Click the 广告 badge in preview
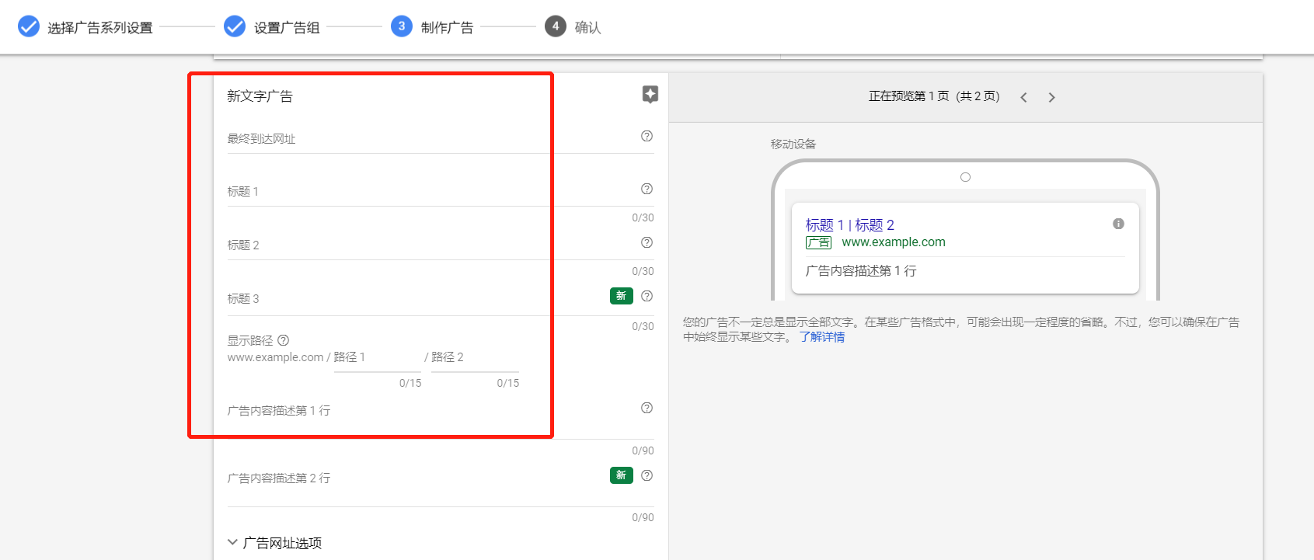Viewport: 1314px width, 560px height. (818, 242)
